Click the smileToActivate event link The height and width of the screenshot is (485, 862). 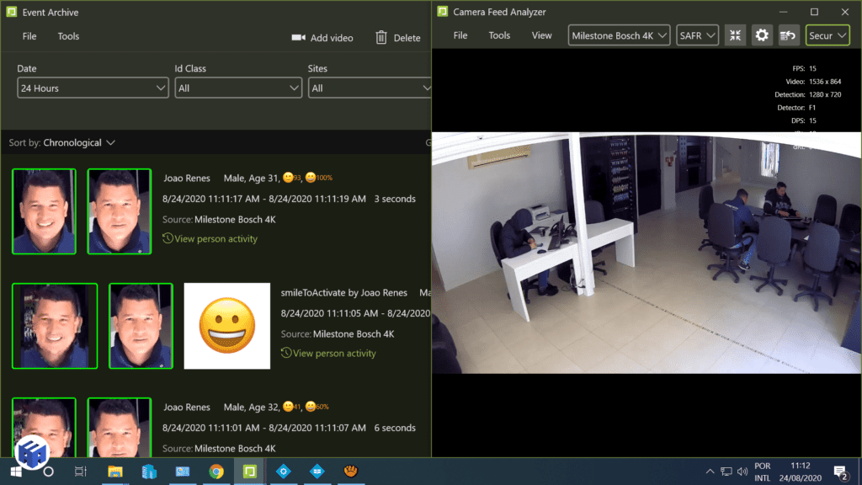coord(327,292)
